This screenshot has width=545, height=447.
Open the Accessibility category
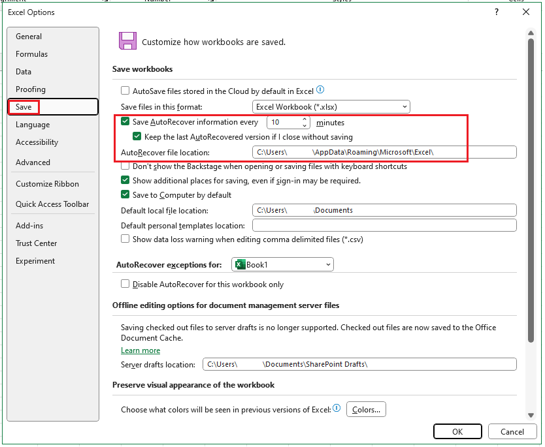coord(53,142)
